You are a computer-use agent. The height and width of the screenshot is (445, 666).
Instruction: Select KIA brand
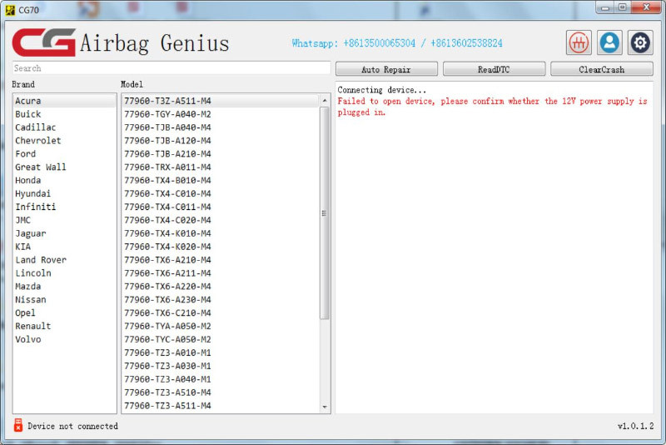[65, 247]
